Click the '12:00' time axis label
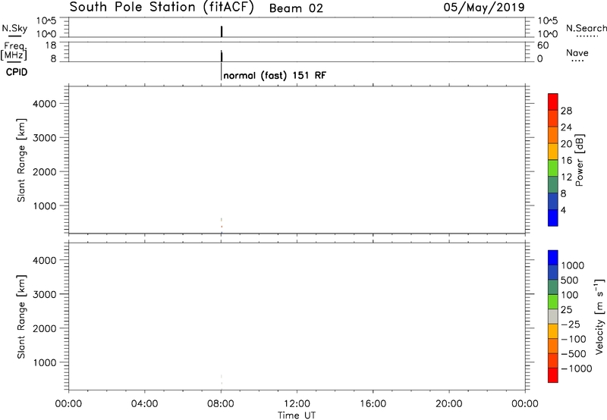The image size is (607, 420). pos(297,404)
